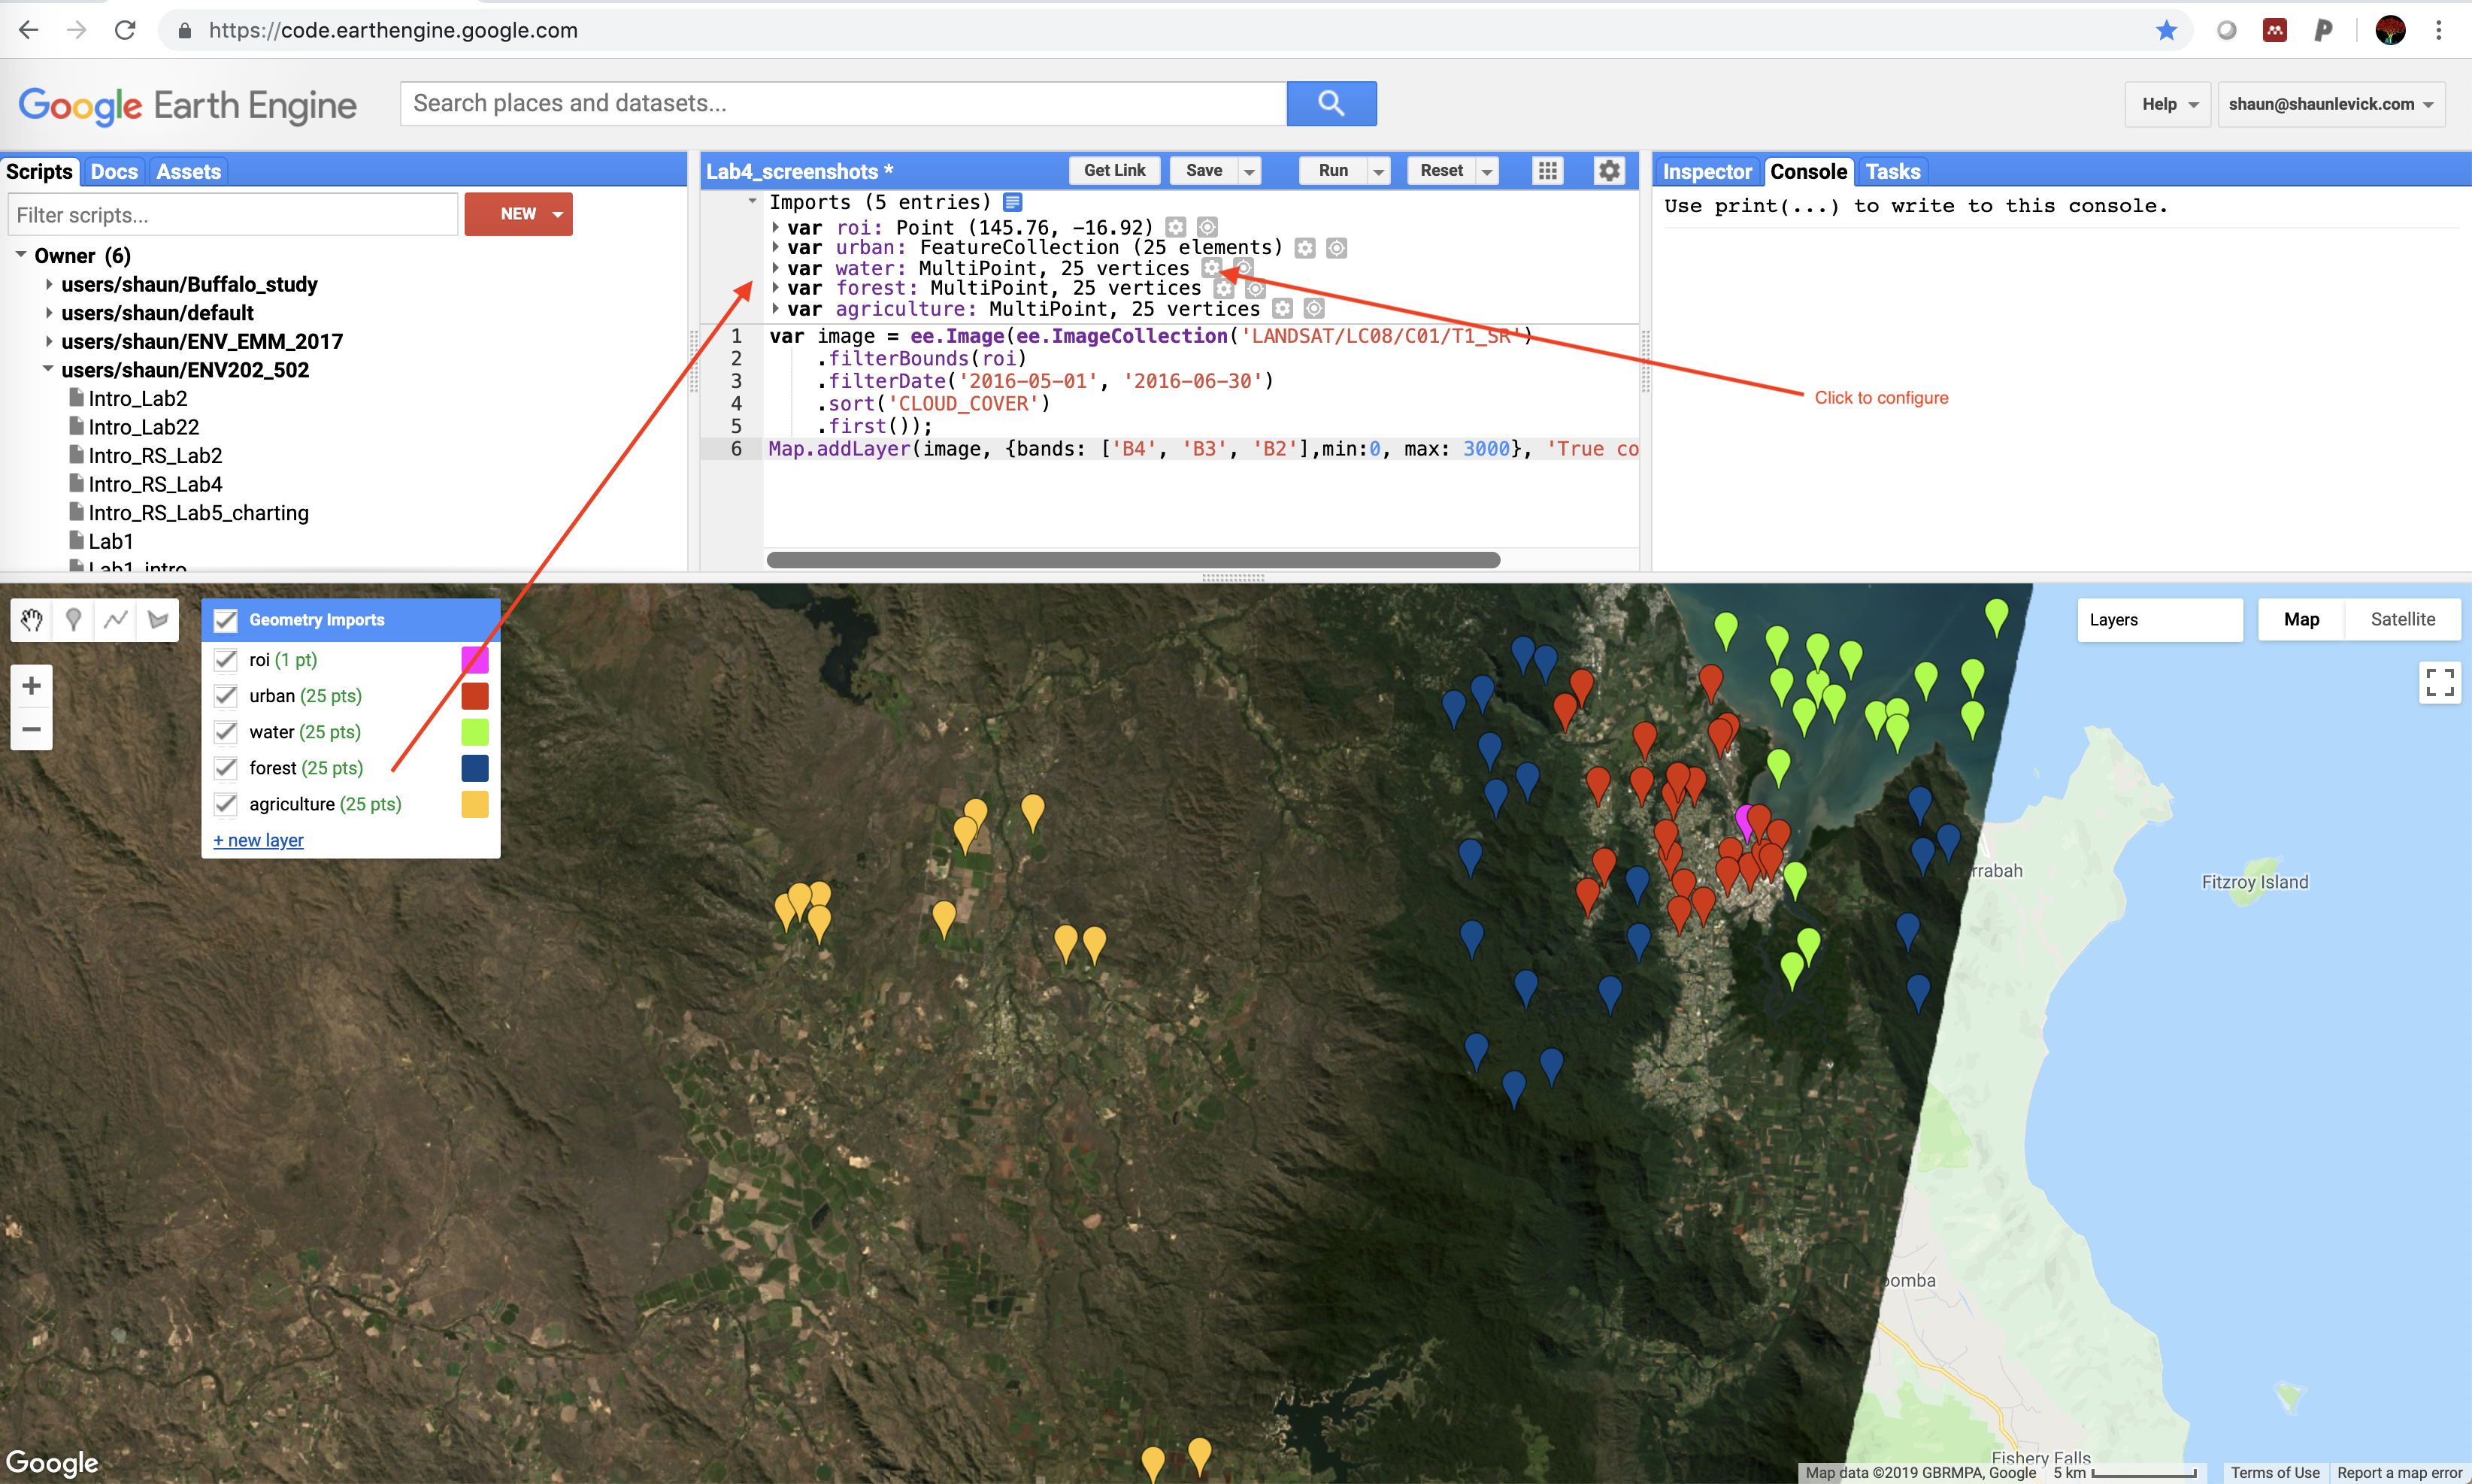Image resolution: width=2472 pixels, height=1484 pixels.
Task: Open the Intro_RS_Lab5_charting script
Action: [x=198, y=513]
